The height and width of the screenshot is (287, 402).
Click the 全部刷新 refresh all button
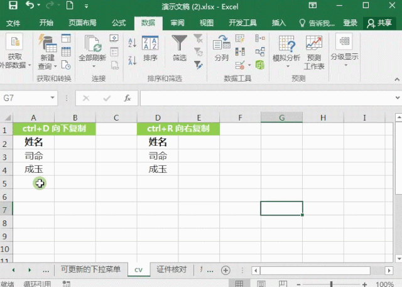[x=92, y=52]
